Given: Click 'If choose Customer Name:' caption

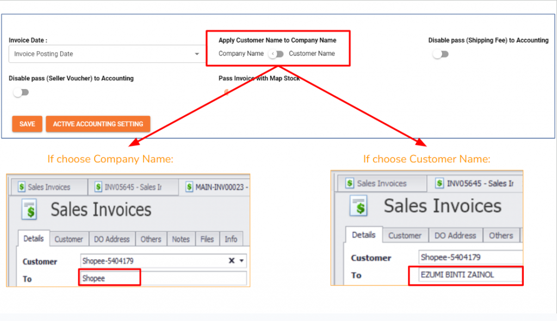Looking at the screenshot, I should coord(426,159).
